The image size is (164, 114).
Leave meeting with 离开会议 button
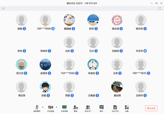pyautogui.click(x=151, y=108)
